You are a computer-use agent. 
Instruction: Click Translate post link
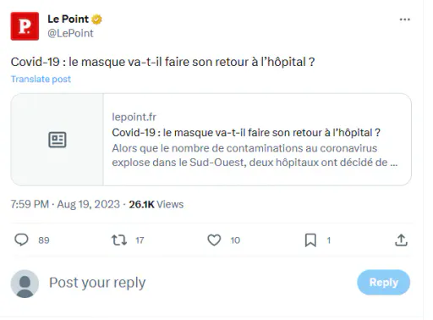coord(41,79)
